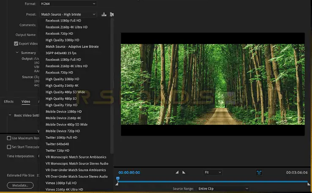Image resolution: width=312 pixels, height=193 pixels.
Task: Collapse the Basic Video Settings section
Action: pyautogui.click(x=10, y=115)
